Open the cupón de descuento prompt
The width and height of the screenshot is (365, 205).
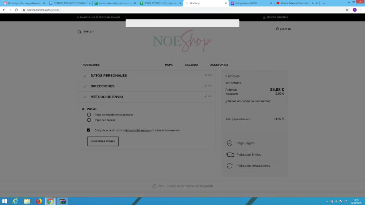pyautogui.click(x=248, y=101)
